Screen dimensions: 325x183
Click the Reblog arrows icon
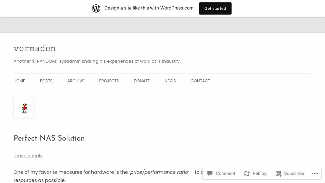pos(247,174)
